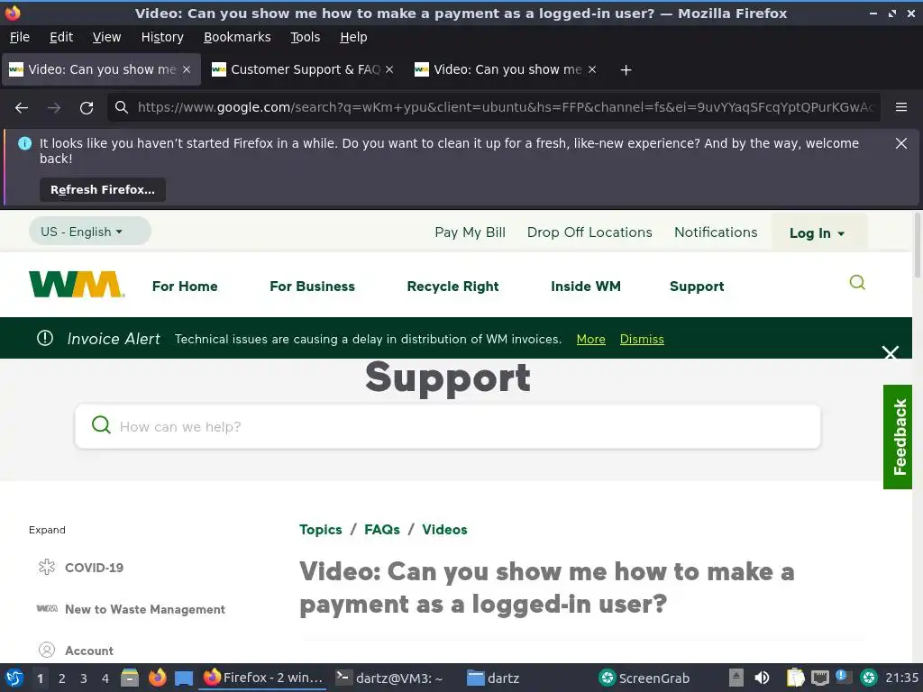
Task: Dismiss the Firefox refresh notification bar
Action: (900, 143)
